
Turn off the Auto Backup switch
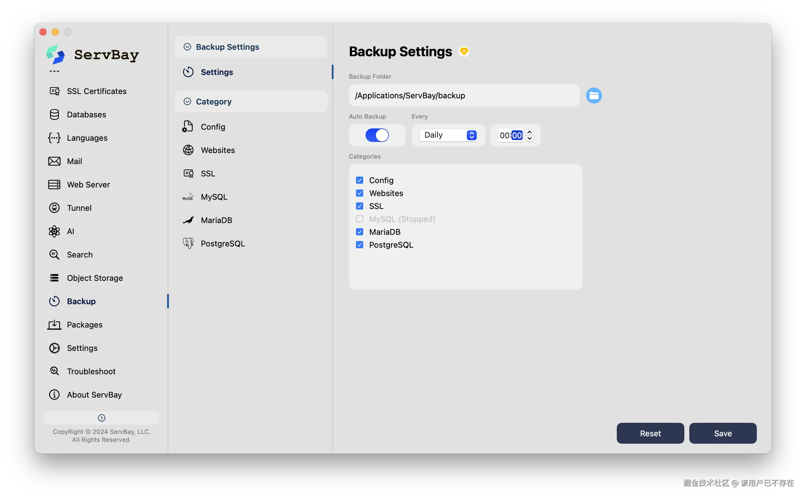point(377,135)
